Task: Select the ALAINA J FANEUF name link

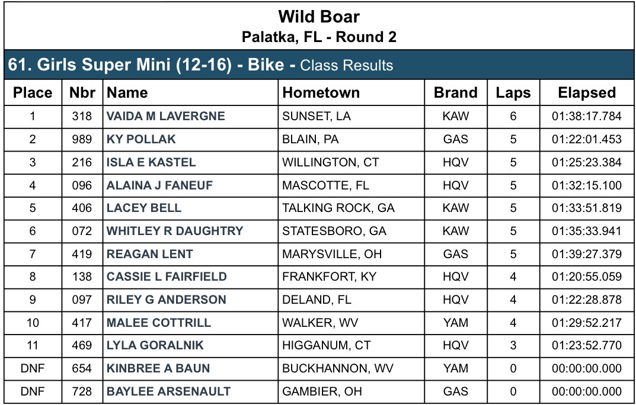Action: tap(159, 185)
